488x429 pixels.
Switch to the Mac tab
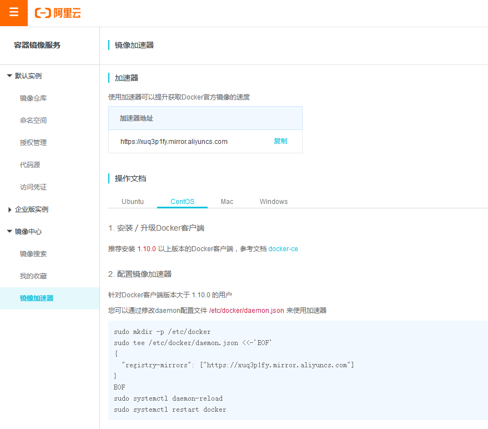tap(227, 202)
